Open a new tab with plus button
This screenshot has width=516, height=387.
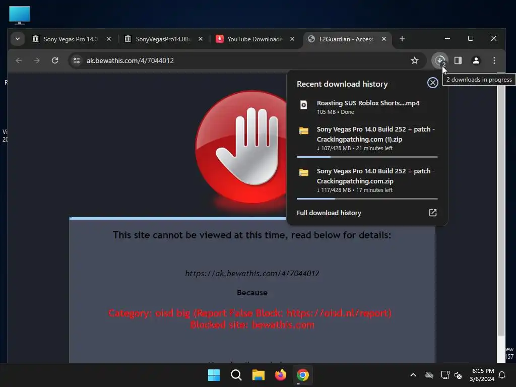point(402,39)
